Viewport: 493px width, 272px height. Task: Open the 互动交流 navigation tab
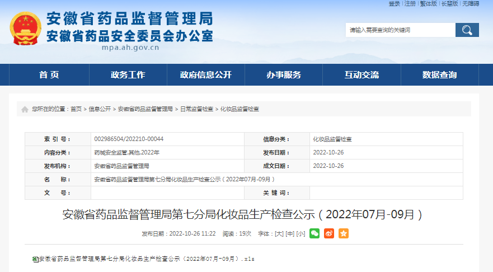click(x=361, y=75)
